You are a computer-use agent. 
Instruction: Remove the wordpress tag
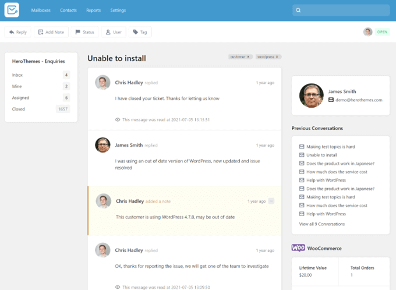(x=278, y=57)
